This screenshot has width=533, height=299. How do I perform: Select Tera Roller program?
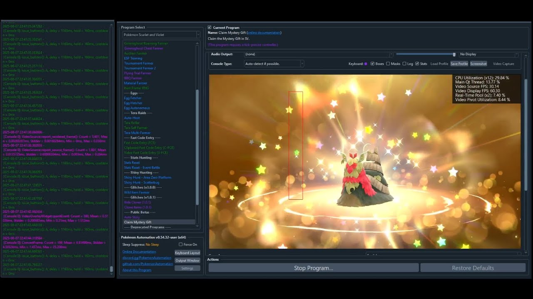point(132,123)
